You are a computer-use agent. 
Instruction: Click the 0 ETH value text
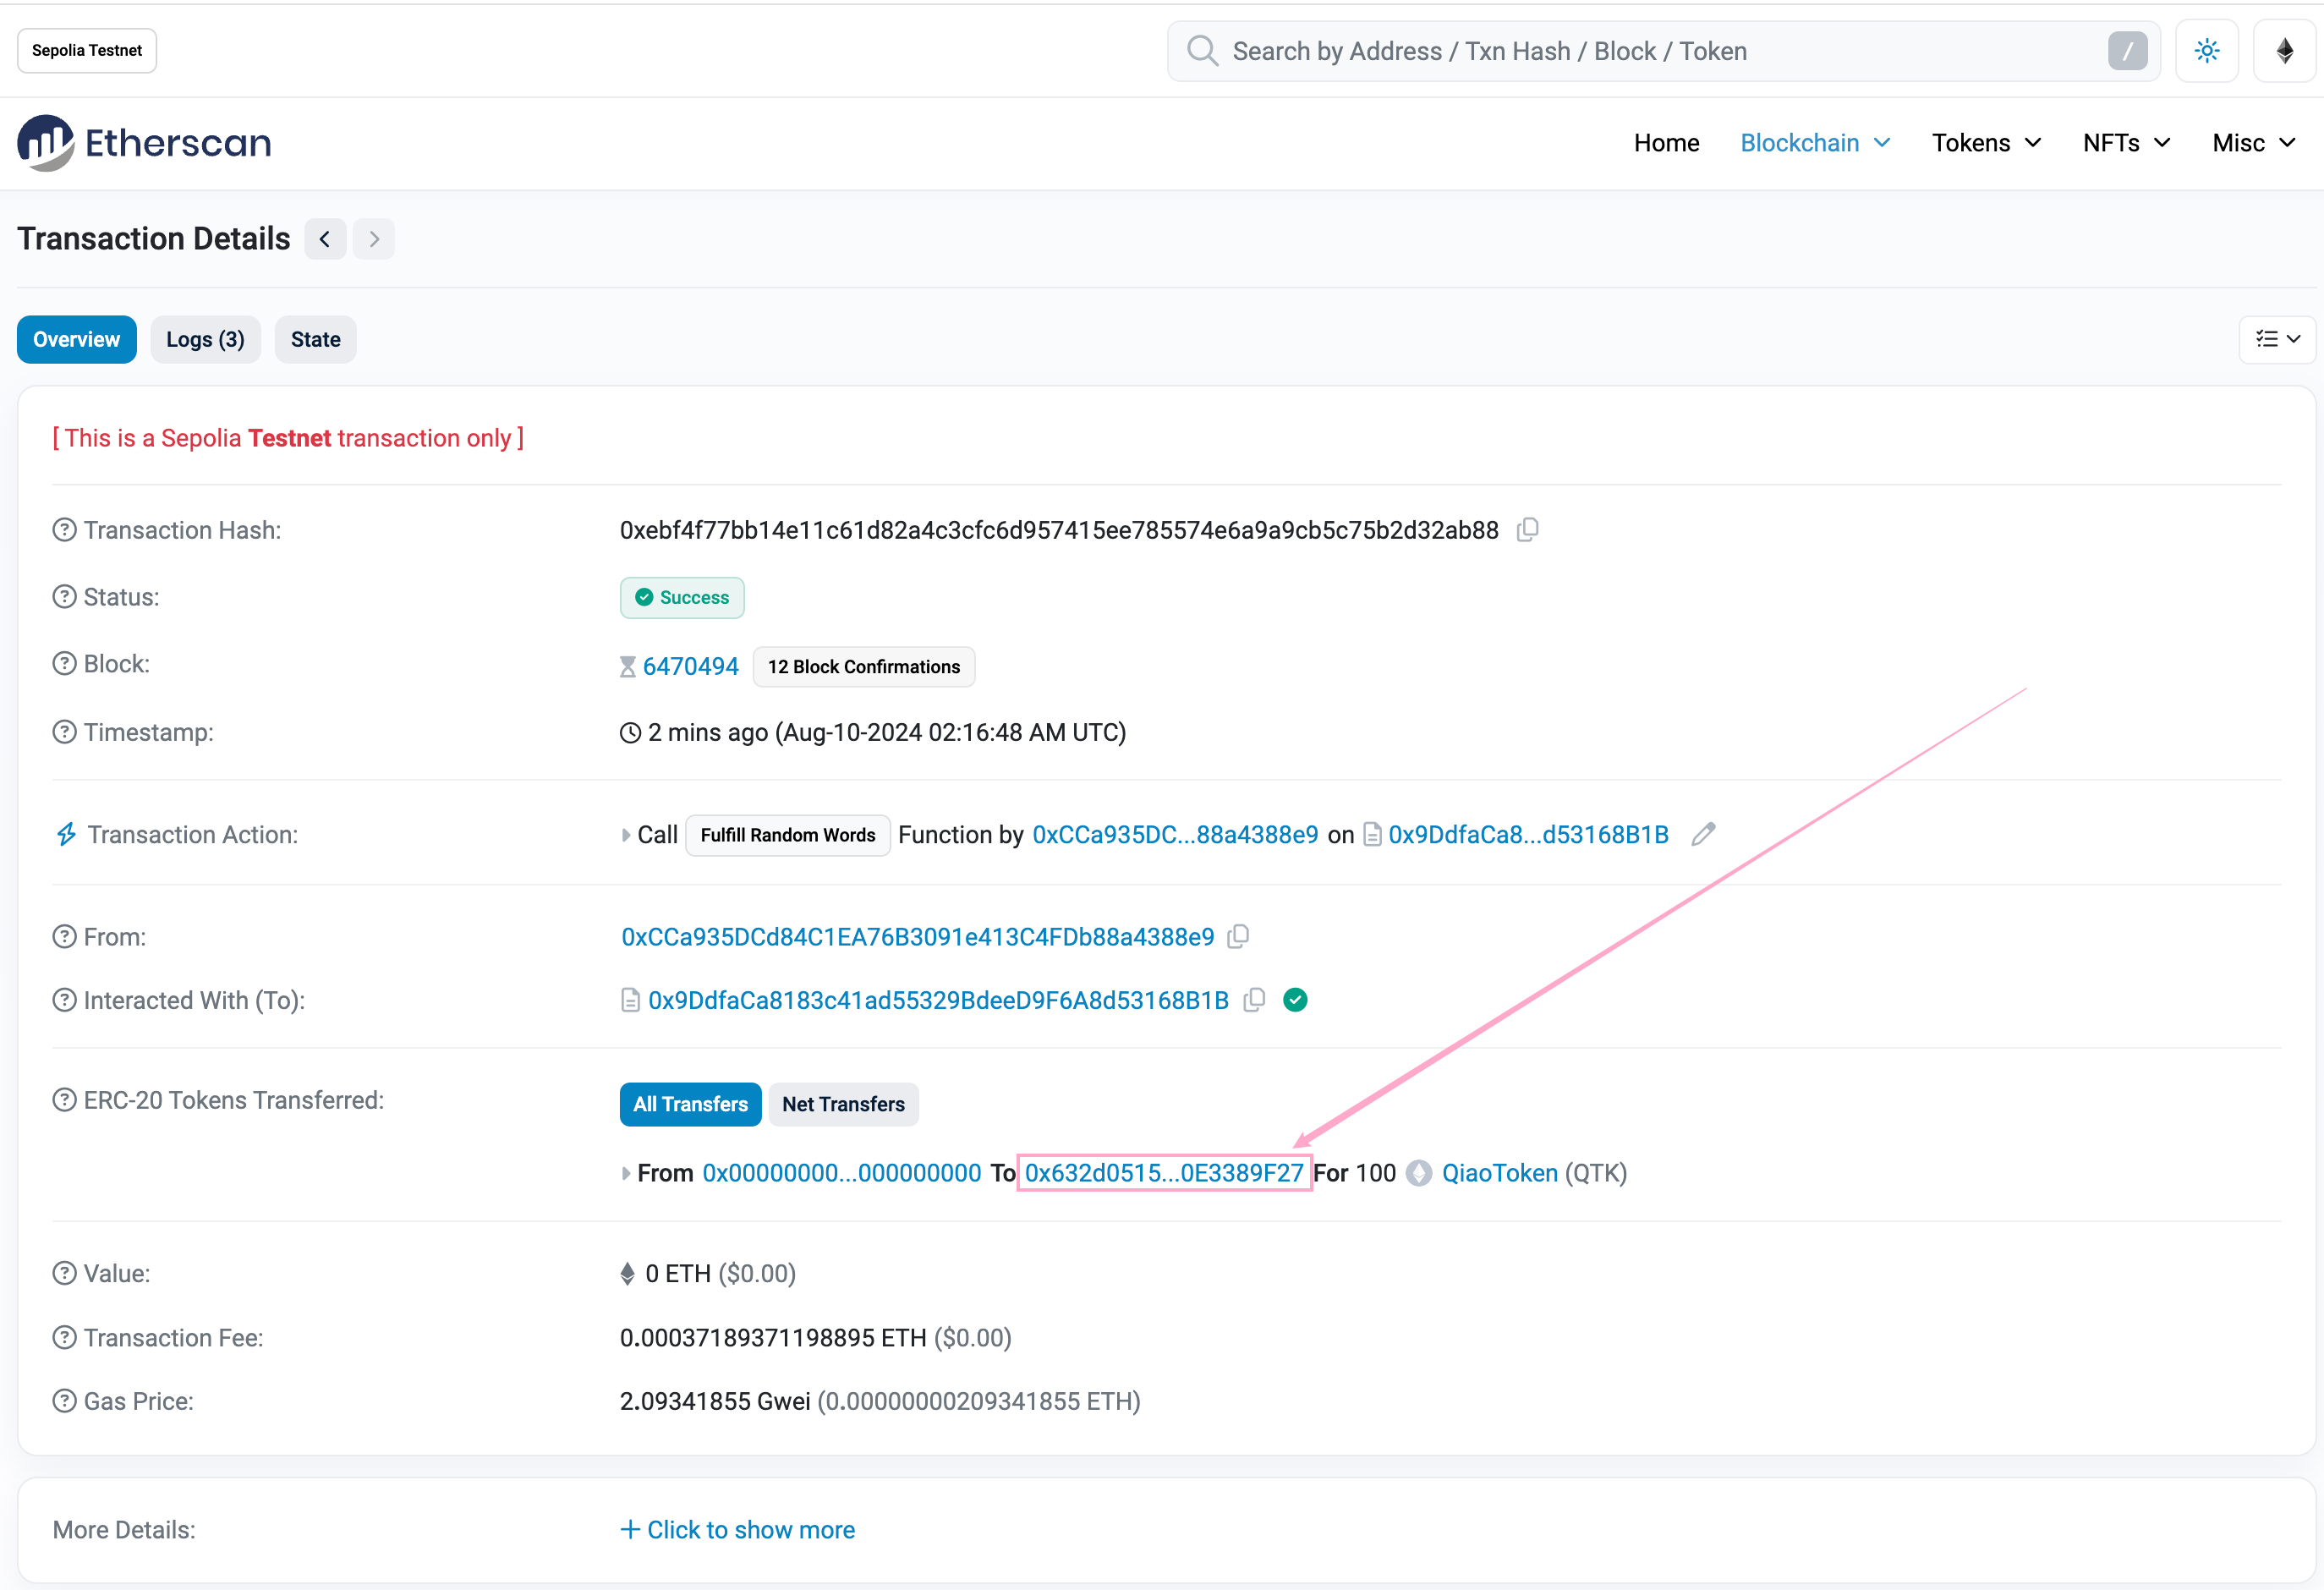pos(677,1273)
